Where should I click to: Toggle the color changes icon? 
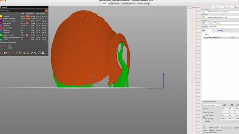tap(24, 53)
